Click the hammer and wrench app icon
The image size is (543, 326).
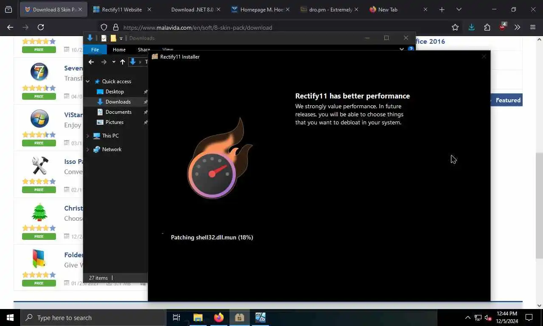tap(39, 165)
